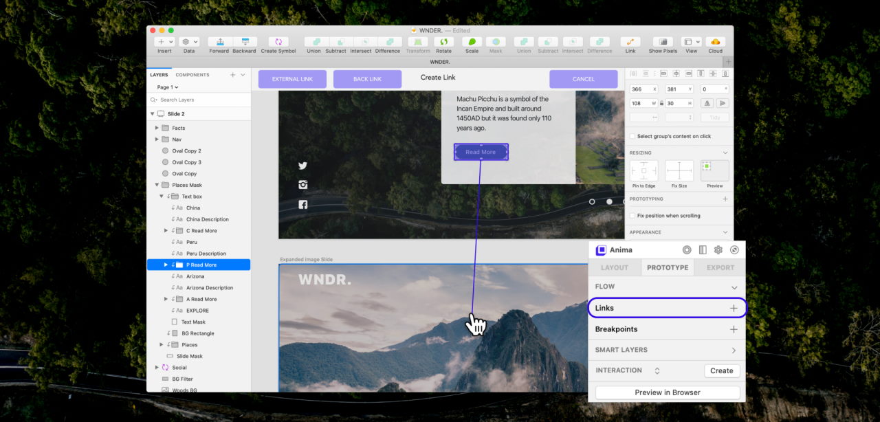
Task: Check Select group's content on click
Action: 632,135
